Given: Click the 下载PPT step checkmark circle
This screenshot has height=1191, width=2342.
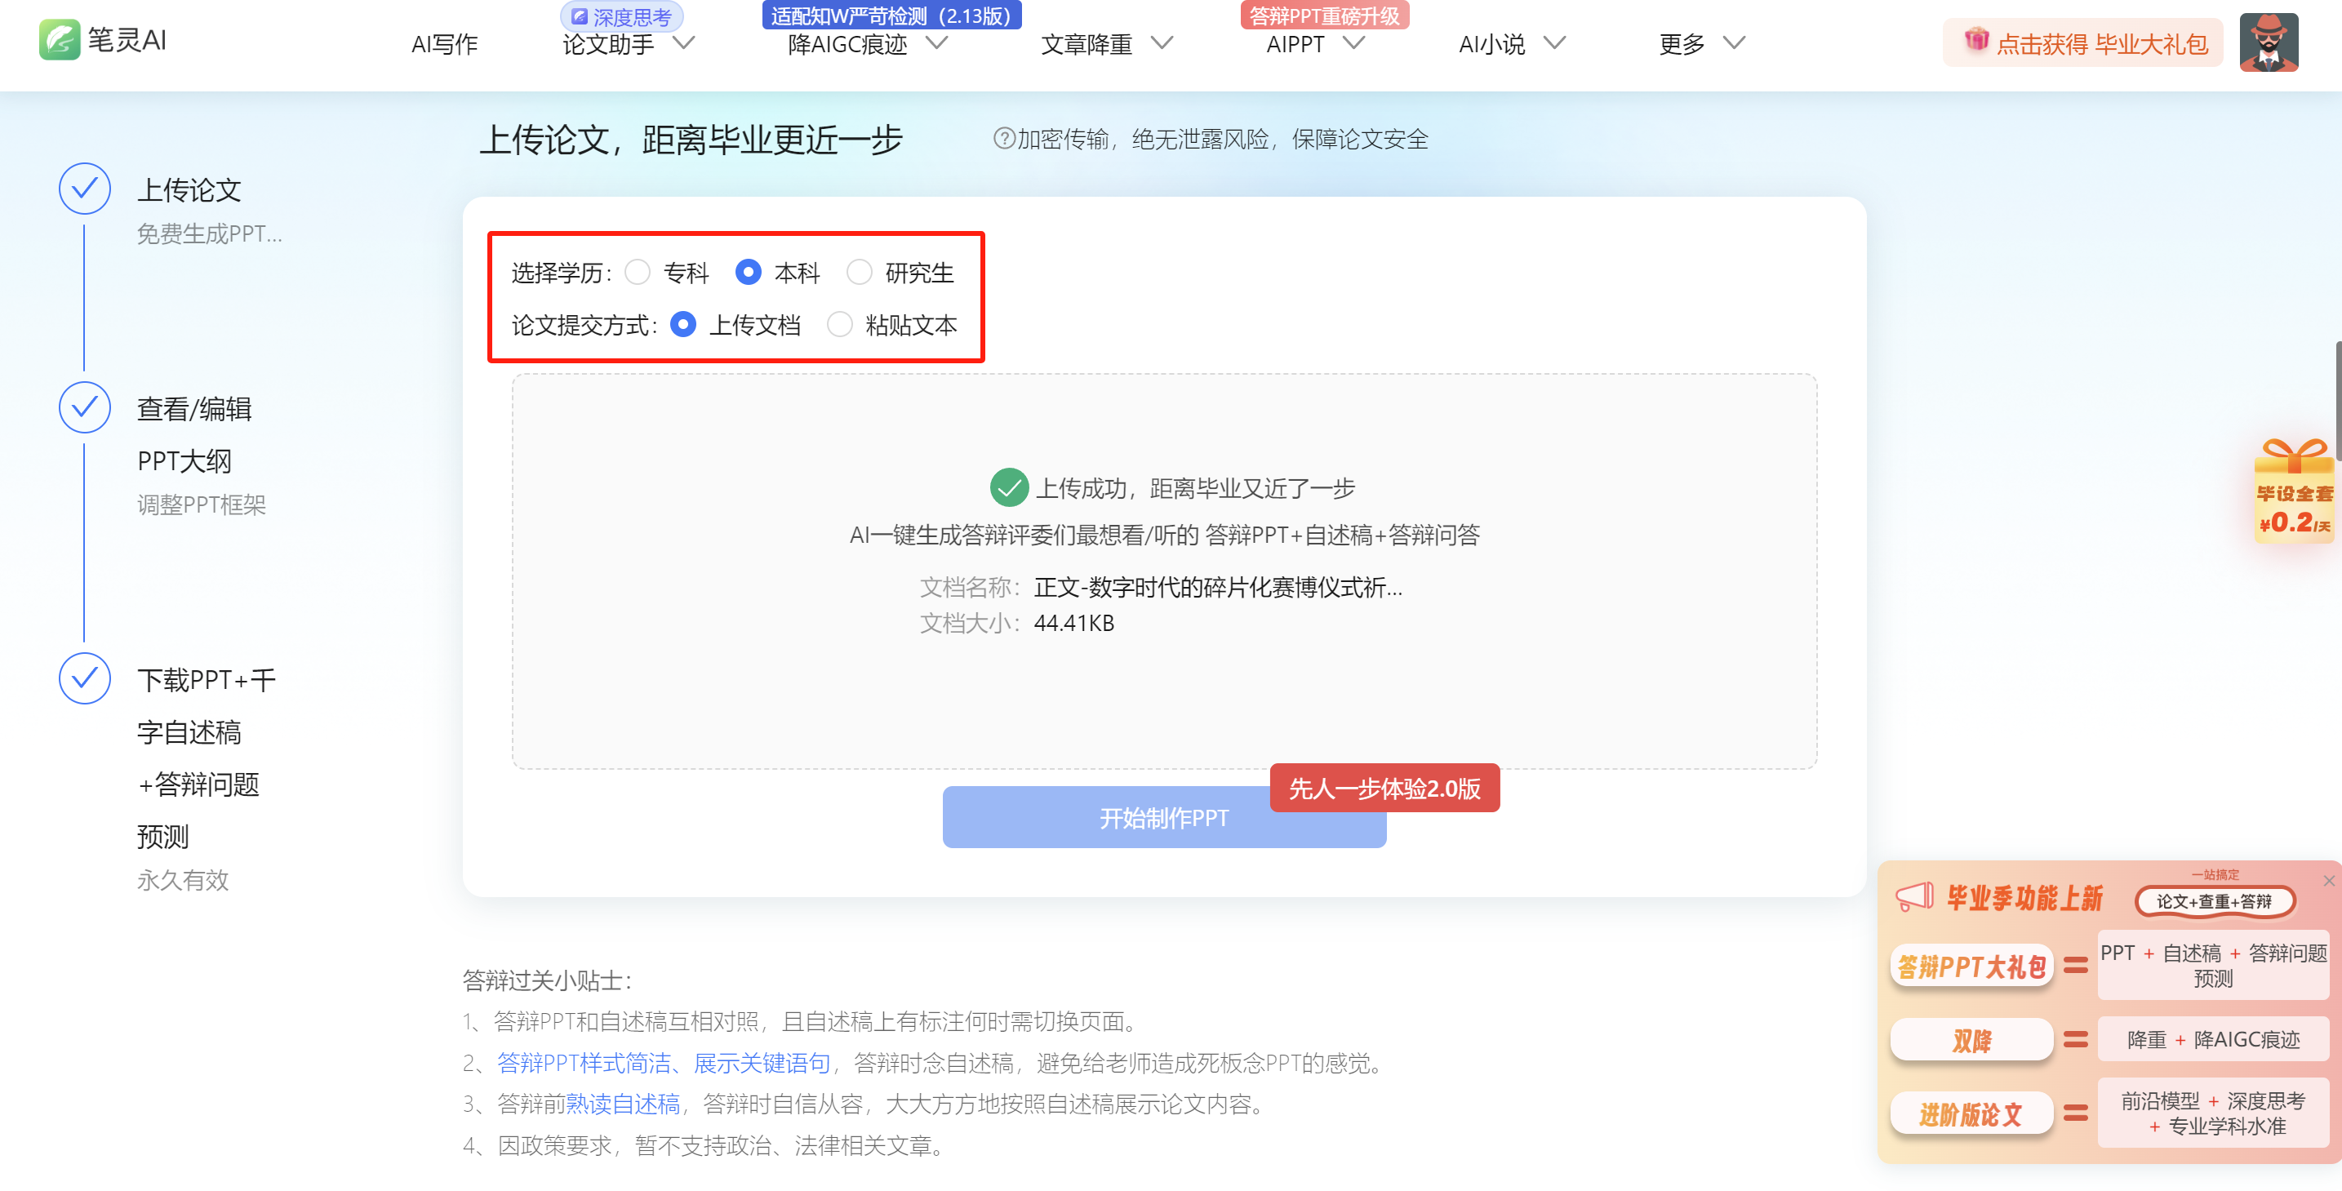Looking at the screenshot, I should click(85, 678).
